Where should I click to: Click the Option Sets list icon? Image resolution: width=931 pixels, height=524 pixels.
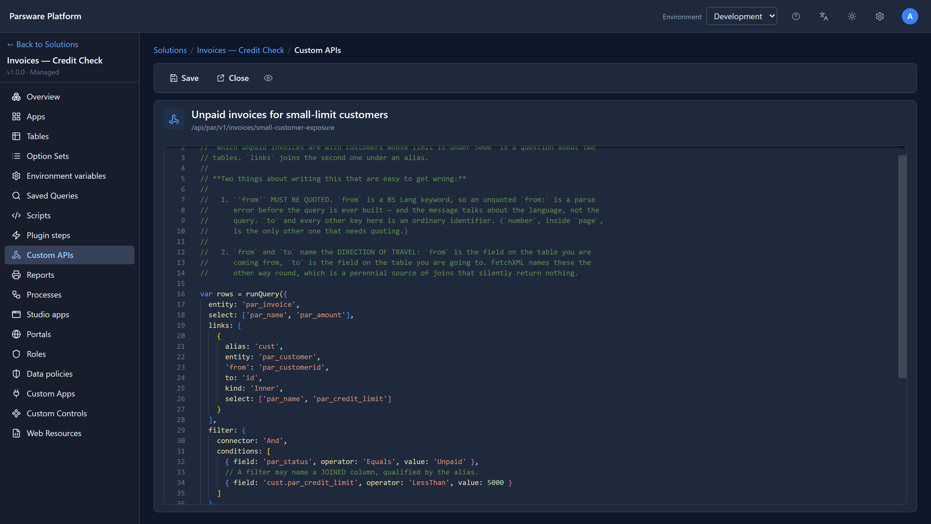pyautogui.click(x=16, y=156)
